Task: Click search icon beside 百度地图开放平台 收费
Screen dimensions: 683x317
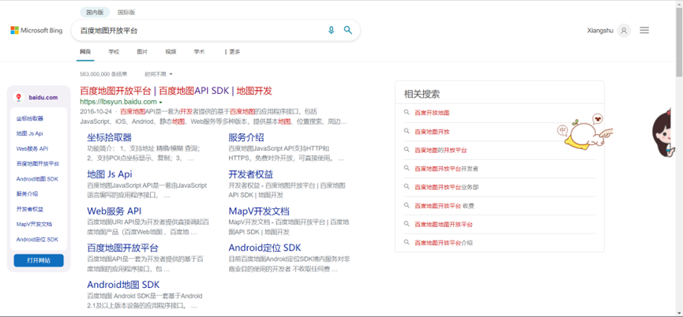Action: pos(407,206)
